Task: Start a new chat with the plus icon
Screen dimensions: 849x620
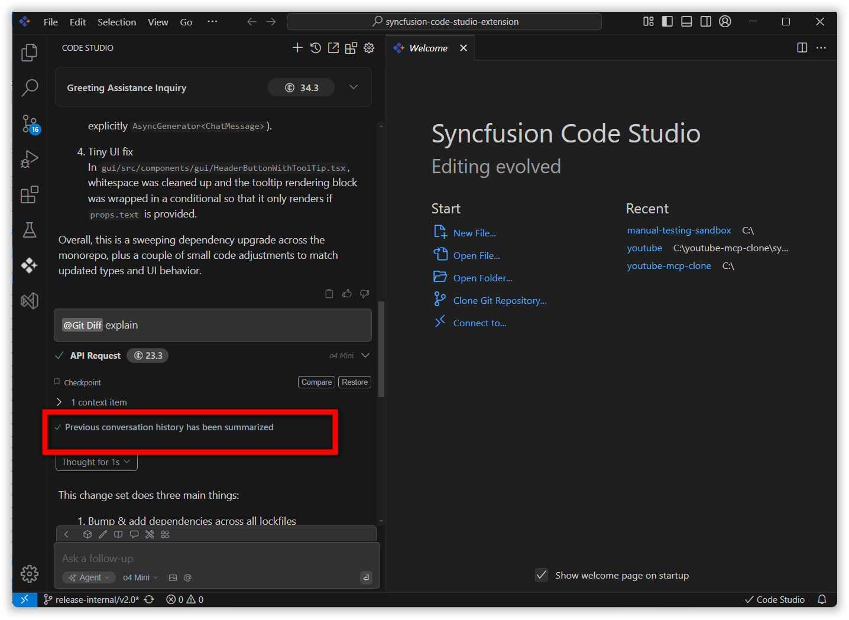Action: 297,48
